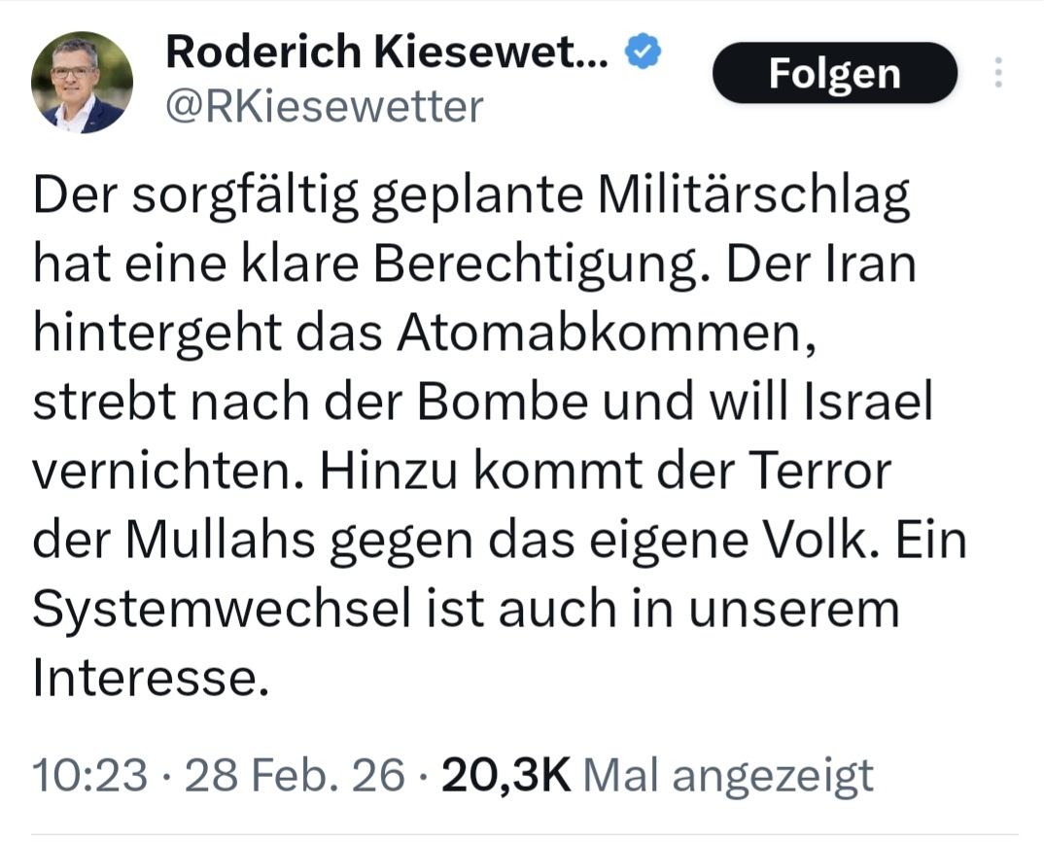This screenshot has height=842, width=1044.
Task: Click the word 'Interesse' in the tweet
Action: (x=148, y=678)
